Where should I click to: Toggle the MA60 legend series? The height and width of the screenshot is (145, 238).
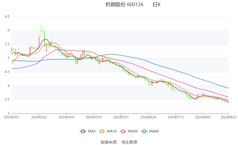[150, 131]
